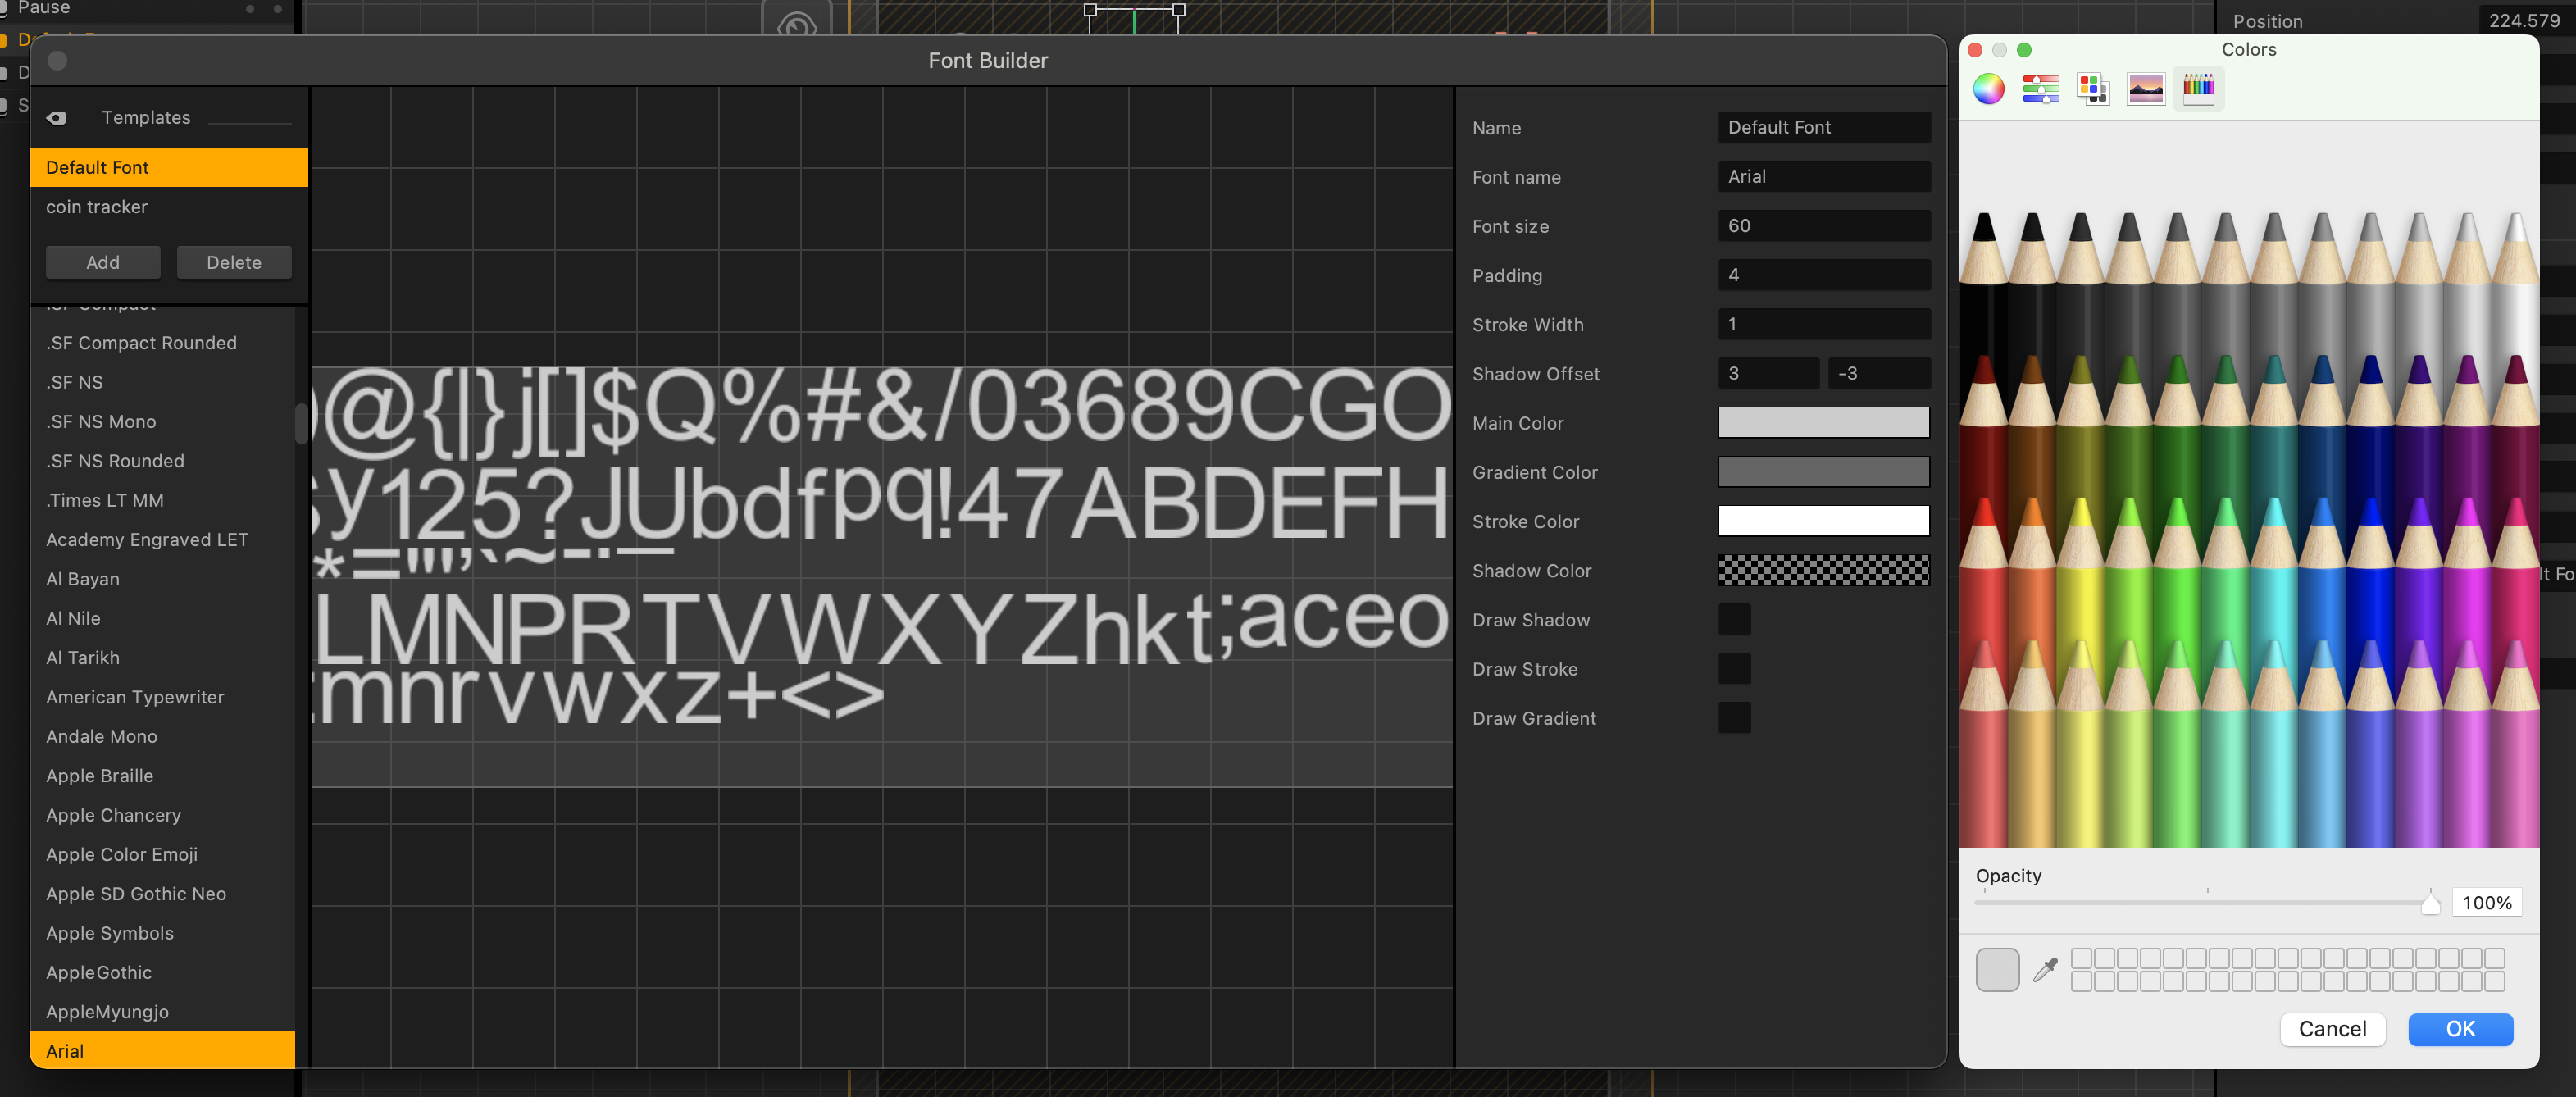Choose Academy Engraved LET font
Image resolution: width=2576 pixels, height=1097 pixels.
pyautogui.click(x=162, y=540)
